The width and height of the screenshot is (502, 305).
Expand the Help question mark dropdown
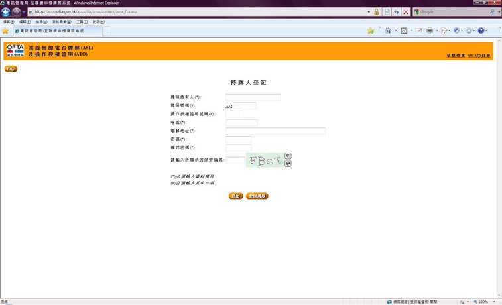482,31
